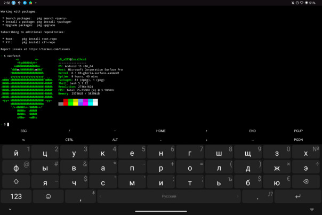Toggle the ALT modifier key

(x=115, y=139)
